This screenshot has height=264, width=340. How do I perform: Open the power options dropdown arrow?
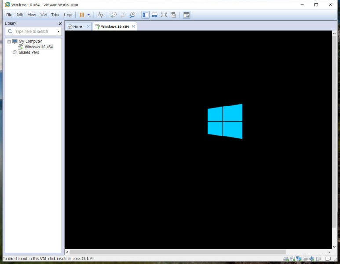point(88,15)
